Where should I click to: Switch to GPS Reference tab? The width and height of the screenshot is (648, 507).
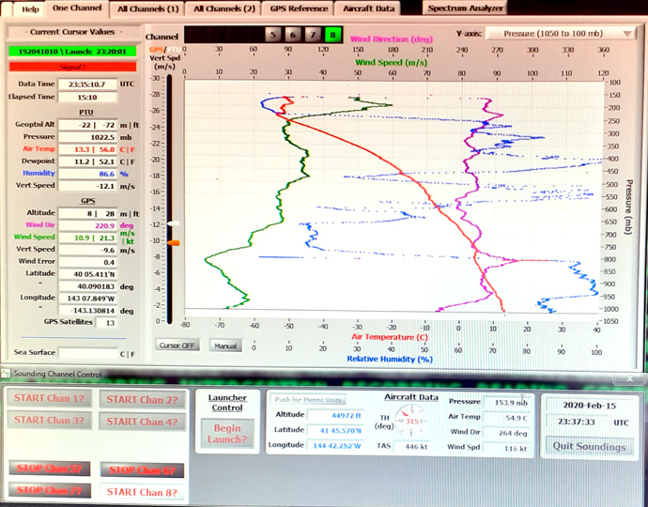pos(299,8)
